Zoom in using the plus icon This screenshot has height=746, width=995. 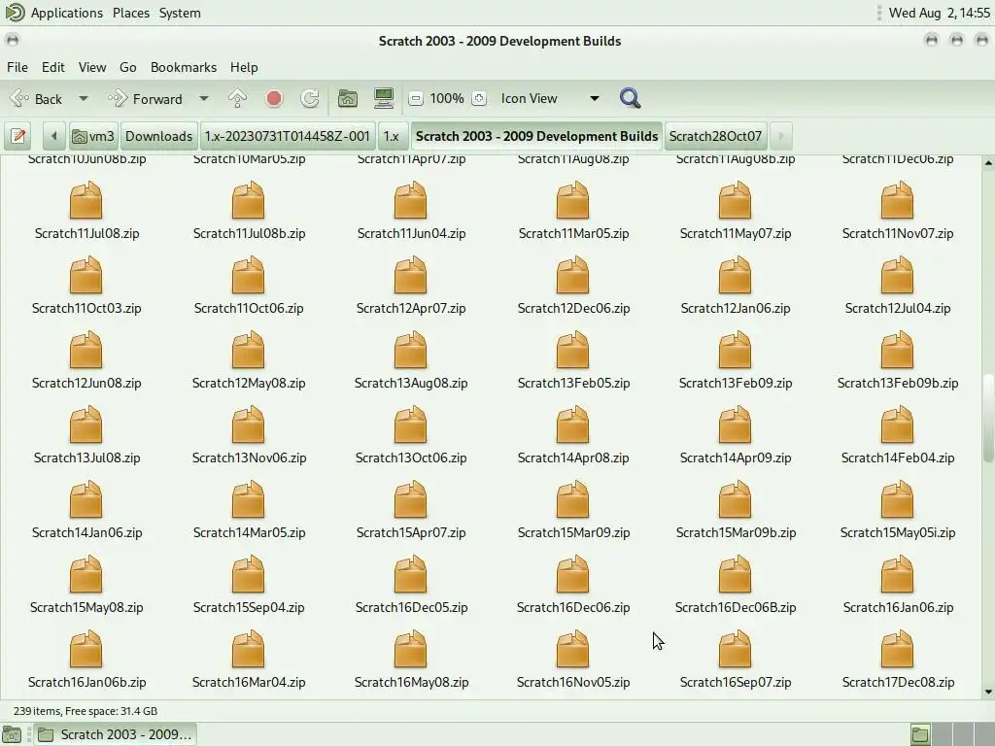pyautogui.click(x=479, y=98)
